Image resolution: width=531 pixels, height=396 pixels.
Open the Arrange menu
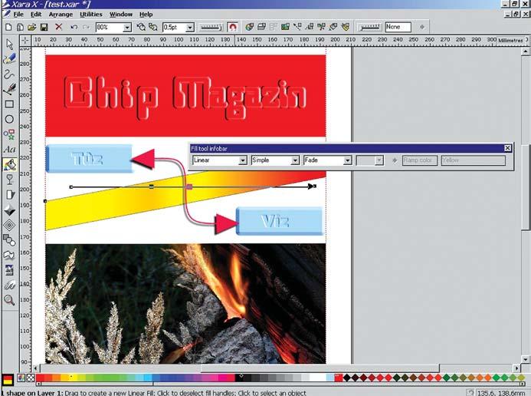coord(61,15)
